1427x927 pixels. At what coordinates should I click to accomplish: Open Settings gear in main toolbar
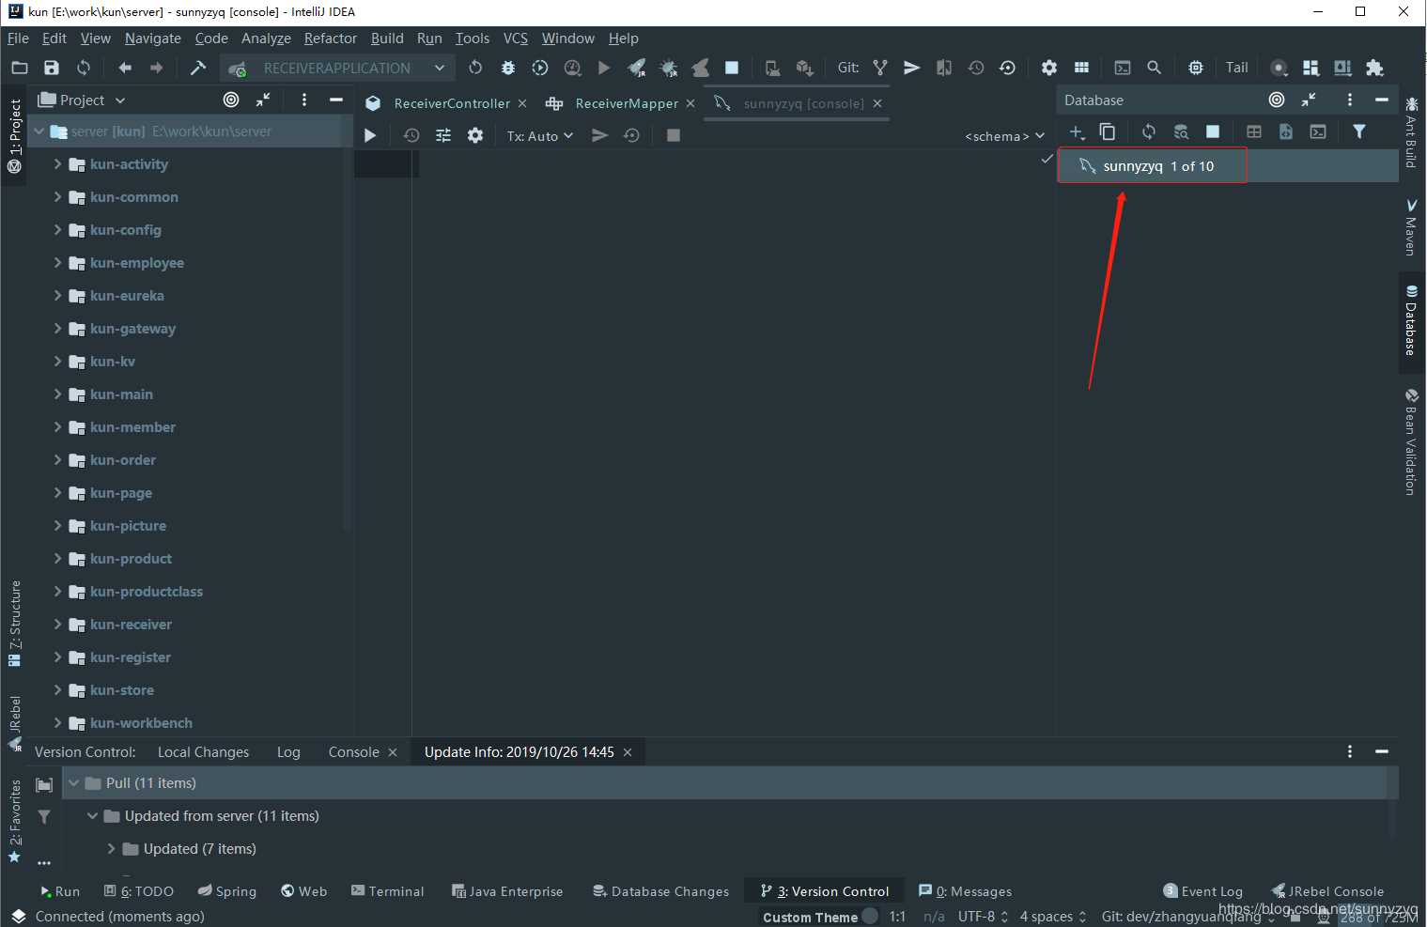click(1049, 68)
